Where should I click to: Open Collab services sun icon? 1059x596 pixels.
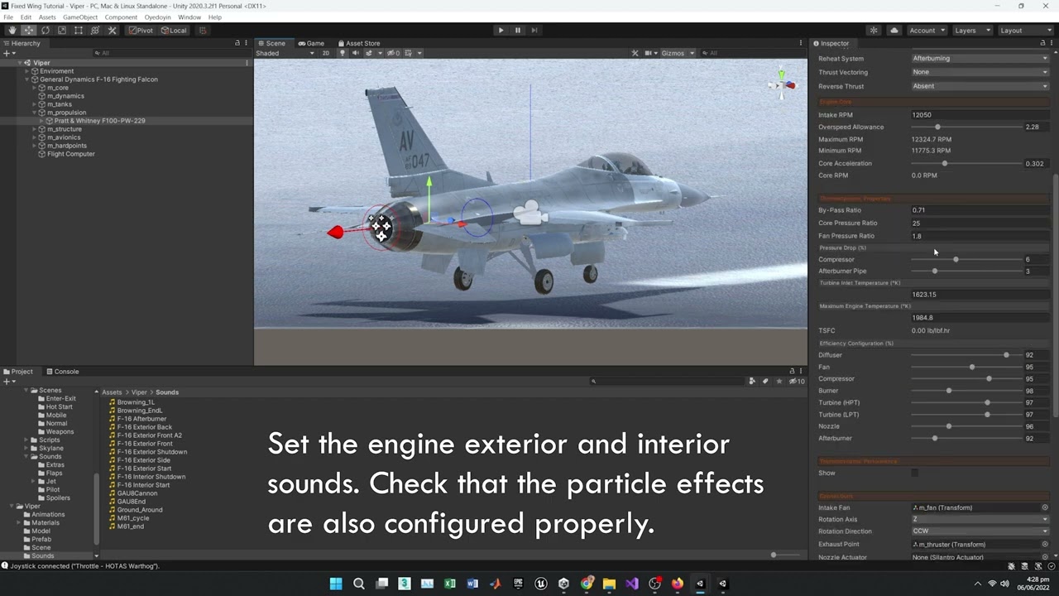click(874, 31)
